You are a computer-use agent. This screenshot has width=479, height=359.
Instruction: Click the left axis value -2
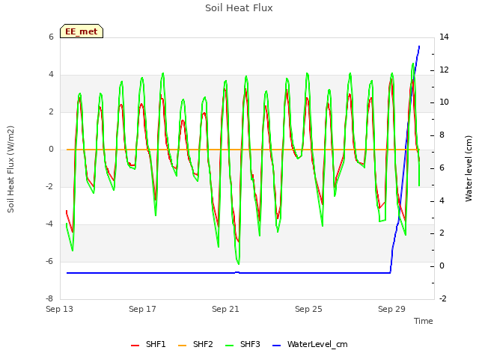49,186
